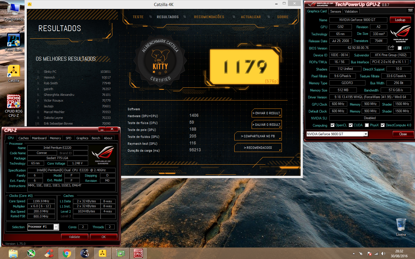Click the Slinky PC leaderboard entry
415x259 pixels.
coord(73,72)
